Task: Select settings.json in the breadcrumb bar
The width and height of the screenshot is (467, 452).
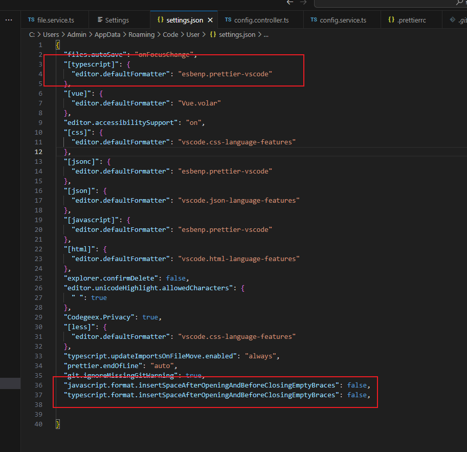Action: (233, 34)
